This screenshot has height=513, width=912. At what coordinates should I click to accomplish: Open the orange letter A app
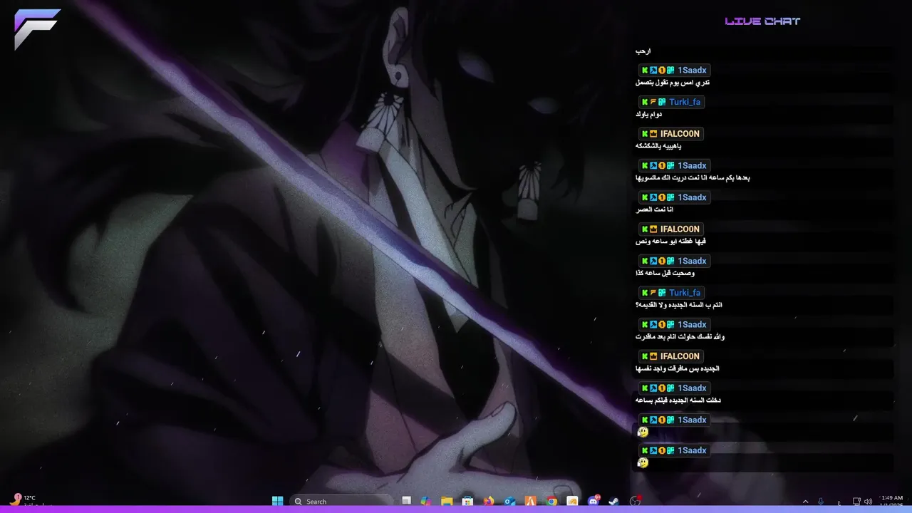pyautogui.click(x=530, y=501)
